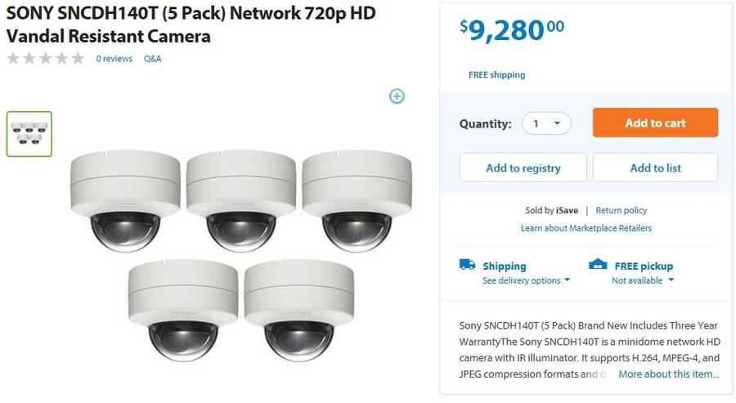Open the Quantity dropdown
Screen dimensions: 736x403
tap(547, 123)
